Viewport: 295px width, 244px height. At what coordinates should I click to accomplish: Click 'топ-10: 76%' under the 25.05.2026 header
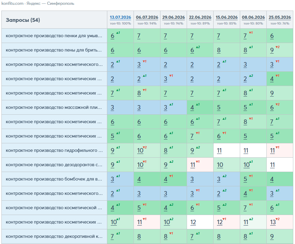pos(280,23)
